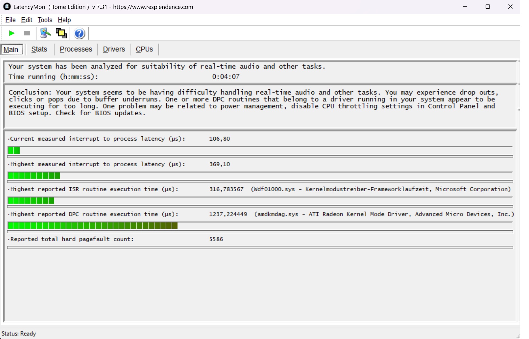This screenshot has width=529, height=339.
Task: Start monitoring with the green play button
Action: point(11,33)
